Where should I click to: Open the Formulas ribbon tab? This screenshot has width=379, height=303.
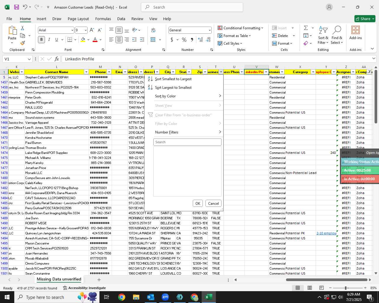[x=103, y=19]
